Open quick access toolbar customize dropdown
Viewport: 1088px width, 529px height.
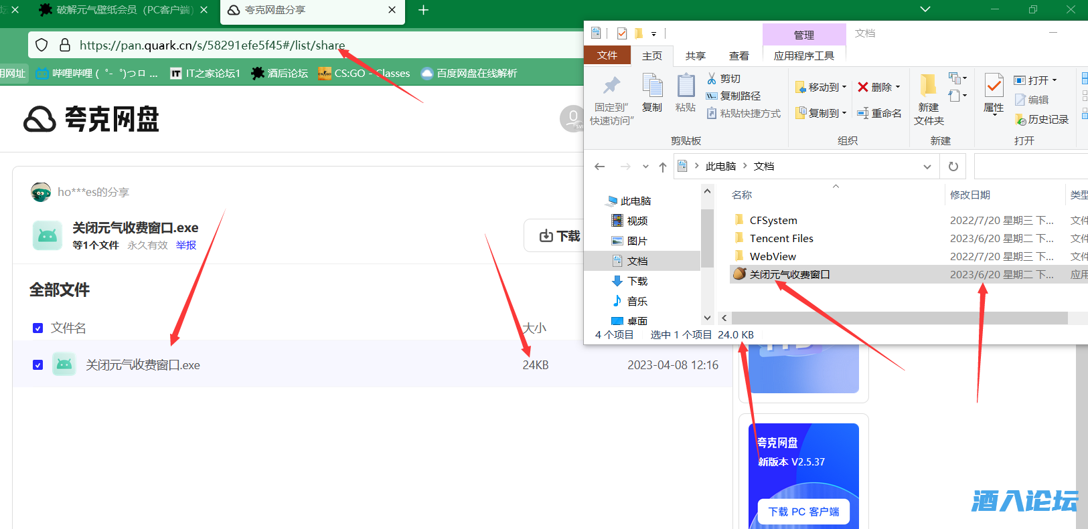(x=654, y=33)
